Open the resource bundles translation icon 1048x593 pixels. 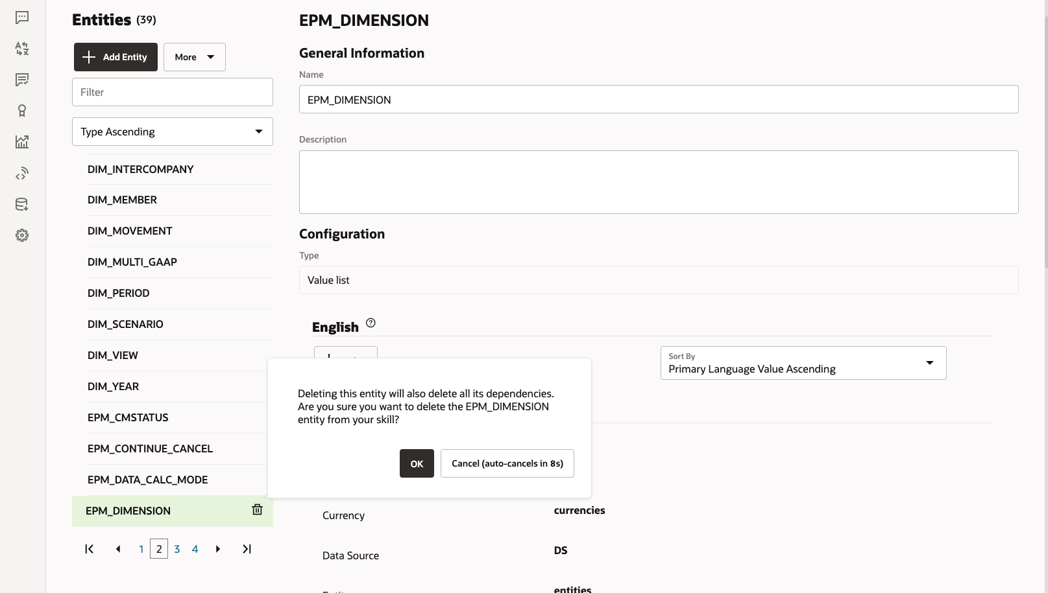tap(22, 48)
